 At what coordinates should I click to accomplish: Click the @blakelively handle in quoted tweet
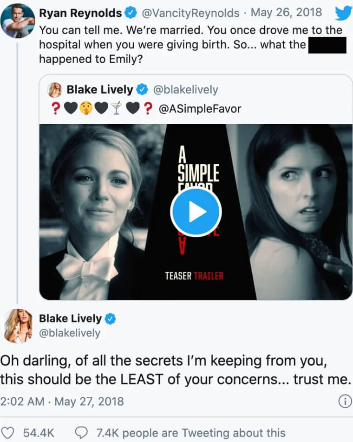click(185, 89)
